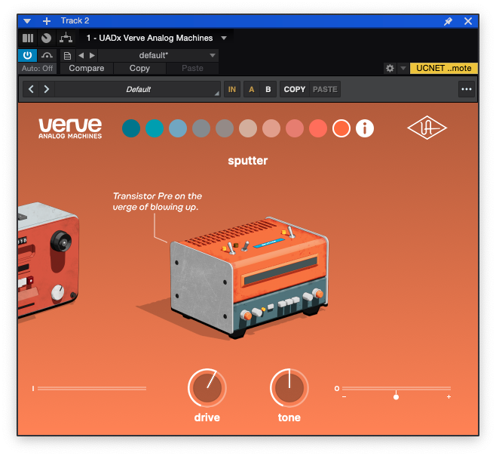Click the host Paste button

coord(192,68)
